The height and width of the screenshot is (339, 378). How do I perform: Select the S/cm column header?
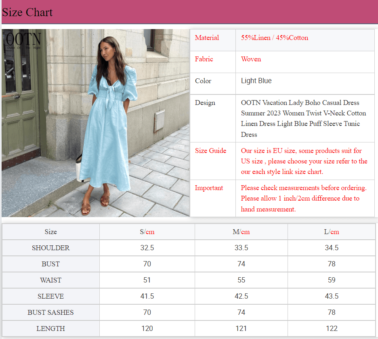coord(147,231)
